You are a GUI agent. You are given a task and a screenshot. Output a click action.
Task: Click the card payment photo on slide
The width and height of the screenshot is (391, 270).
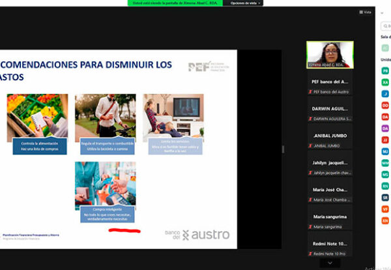[x=106, y=183]
